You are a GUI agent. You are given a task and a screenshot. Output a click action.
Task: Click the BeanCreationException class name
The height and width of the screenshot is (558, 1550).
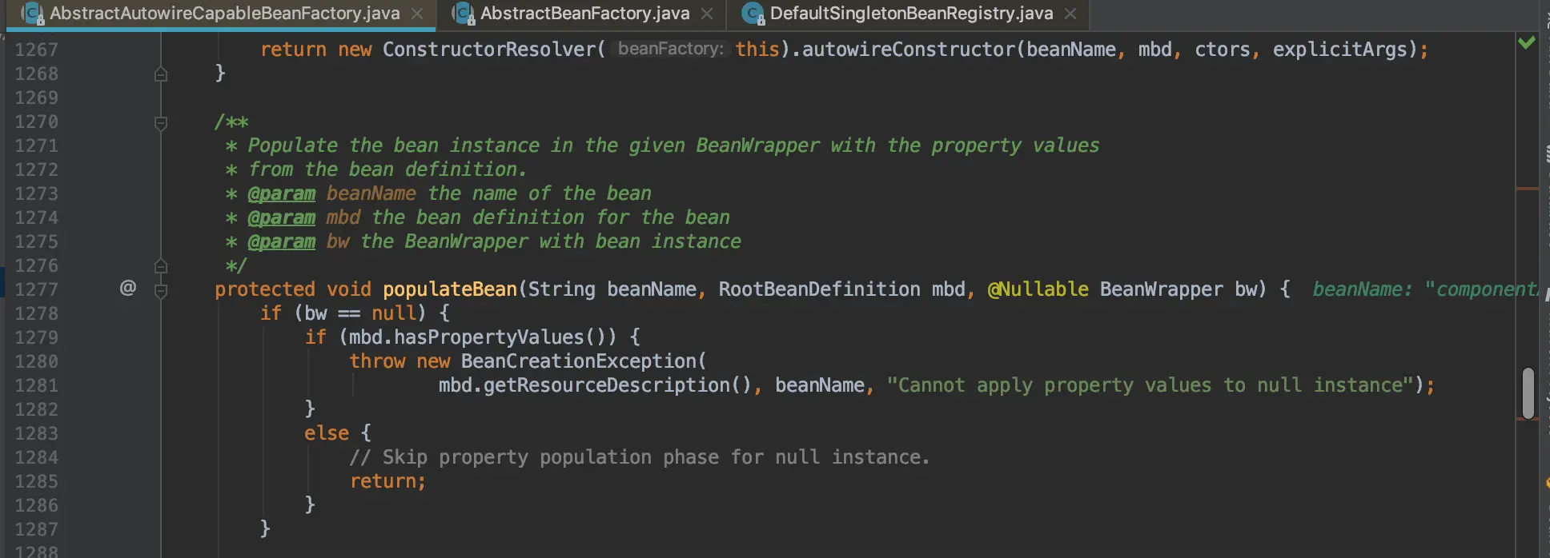click(579, 361)
